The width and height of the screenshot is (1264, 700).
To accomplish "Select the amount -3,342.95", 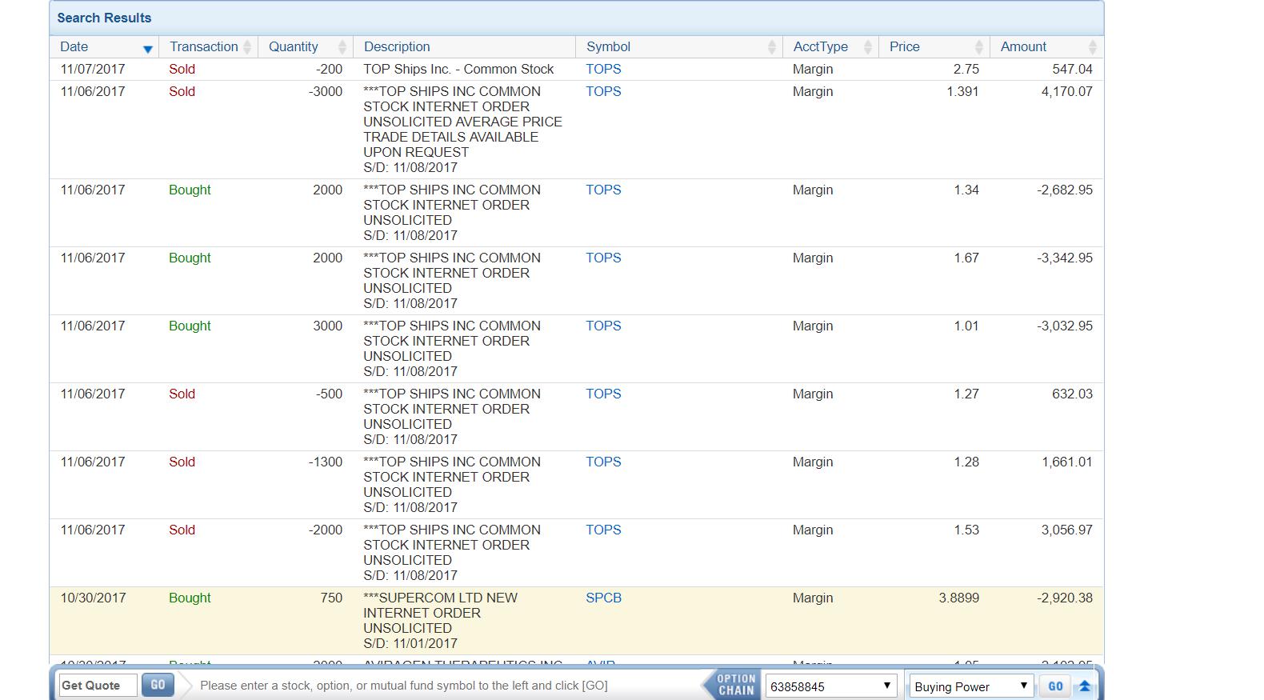I will click(1065, 258).
